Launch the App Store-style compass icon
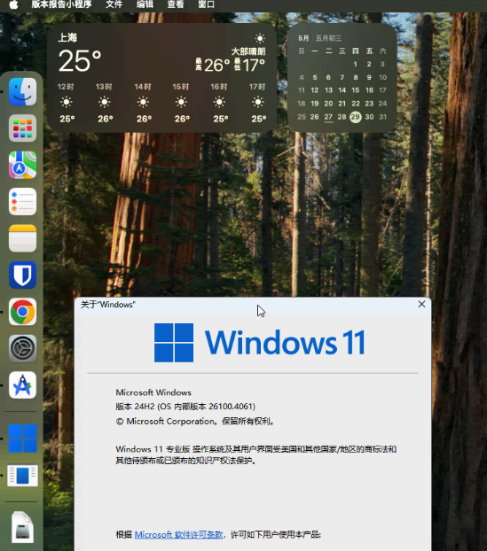This screenshot has width=487, height=551. 22,385
